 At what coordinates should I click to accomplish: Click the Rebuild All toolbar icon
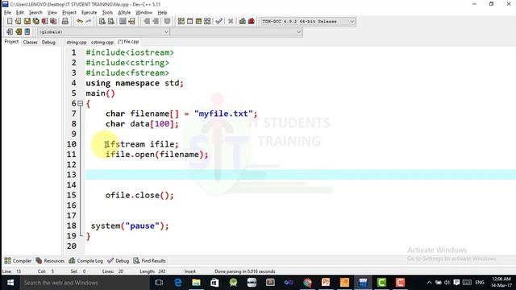[x=207, y=22]
